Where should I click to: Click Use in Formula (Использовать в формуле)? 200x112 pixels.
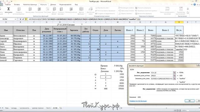[x=106, y=11]
